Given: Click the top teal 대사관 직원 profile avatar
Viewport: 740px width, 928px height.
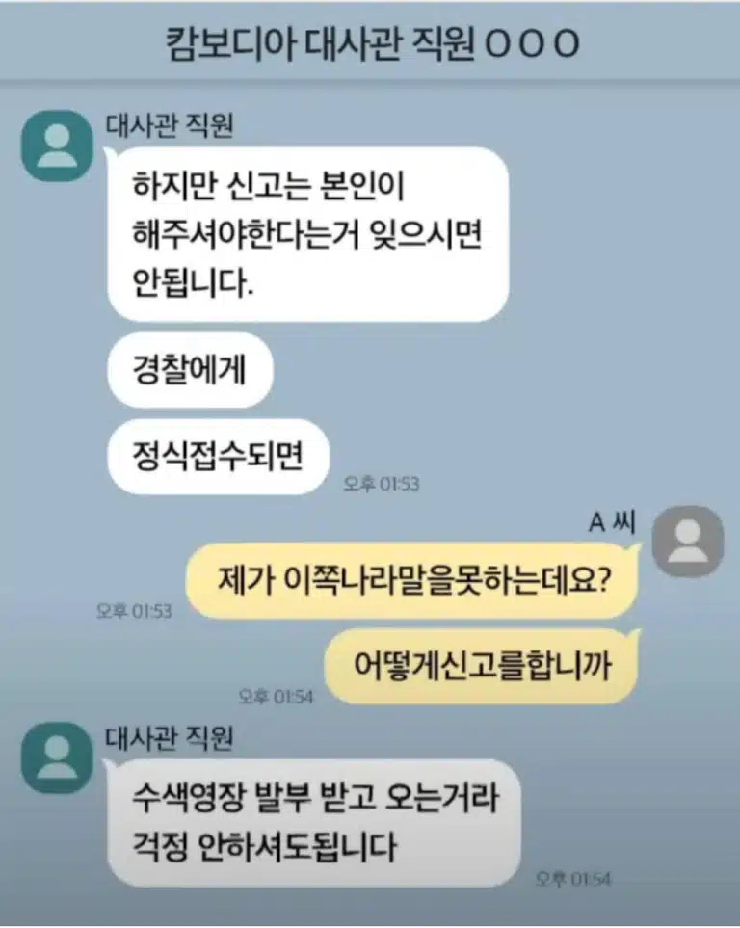Looking at the screenshot, I should [57, 146].
